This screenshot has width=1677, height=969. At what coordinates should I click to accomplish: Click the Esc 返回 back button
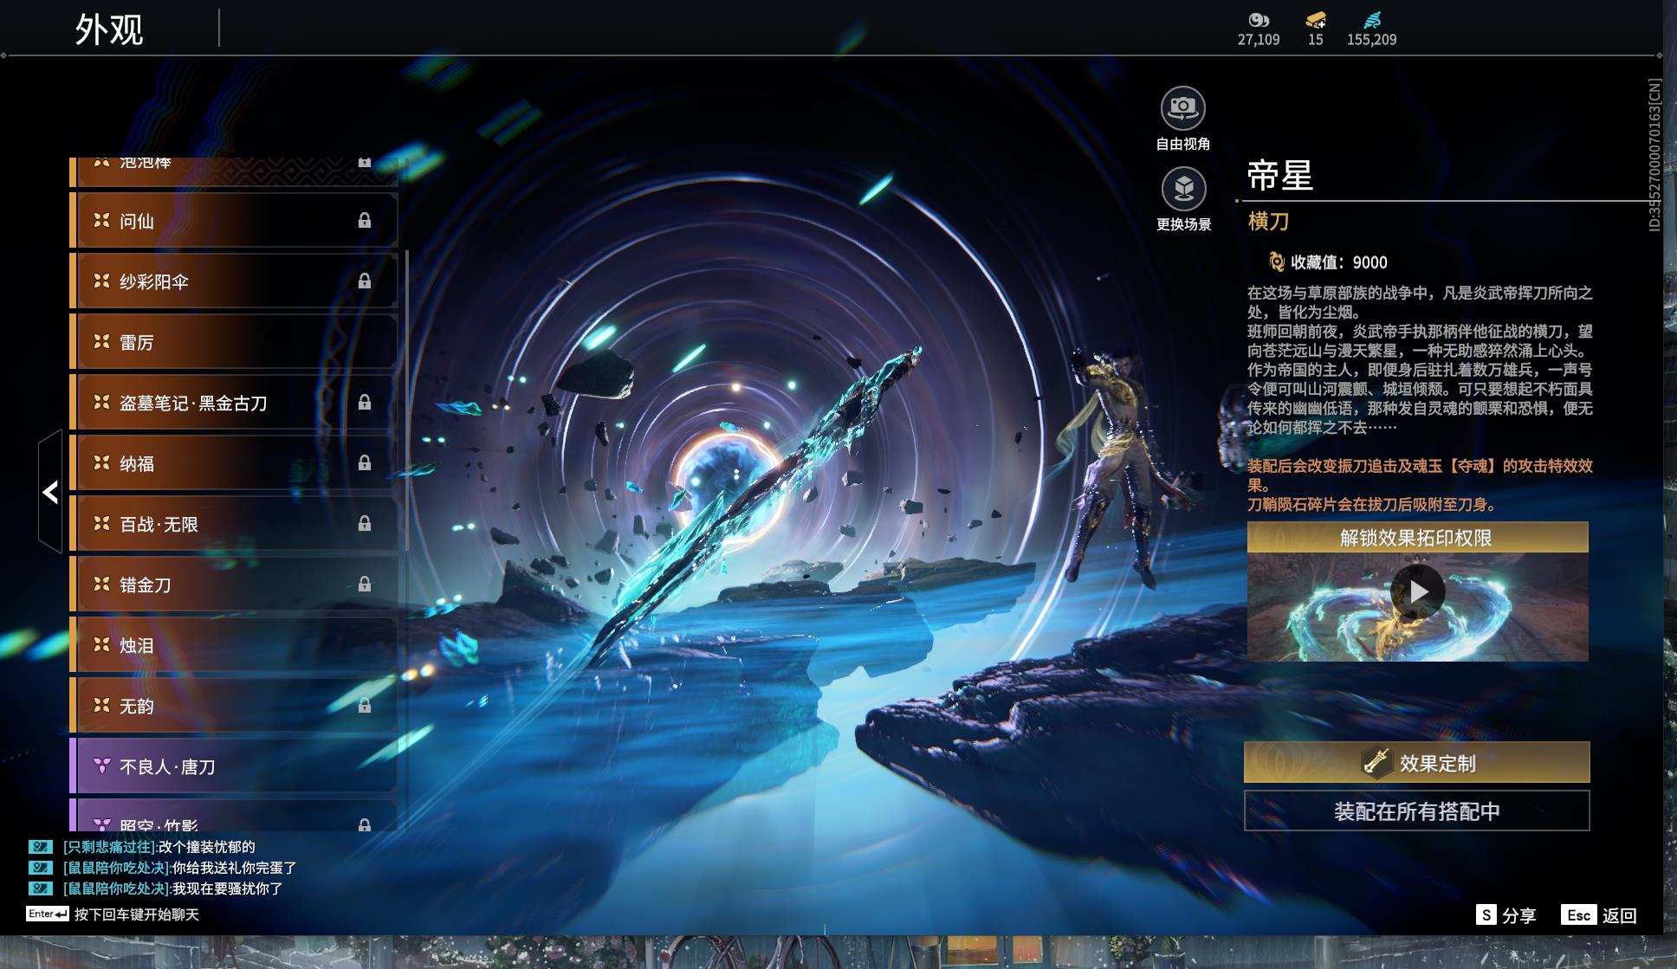click(x=1598, y=915)
